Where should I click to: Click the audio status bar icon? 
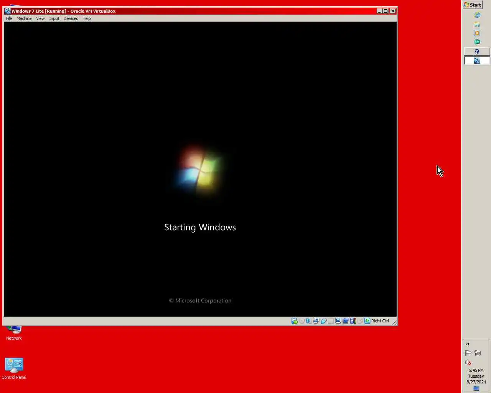point(309,321)
